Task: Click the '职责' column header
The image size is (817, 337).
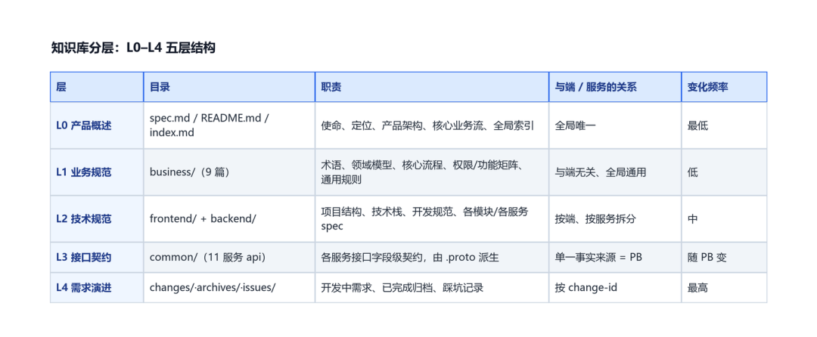Action: (x=432, y=88)
